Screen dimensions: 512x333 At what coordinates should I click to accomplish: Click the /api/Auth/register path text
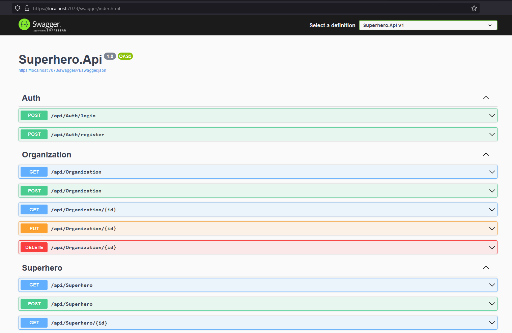pos(78,134)
